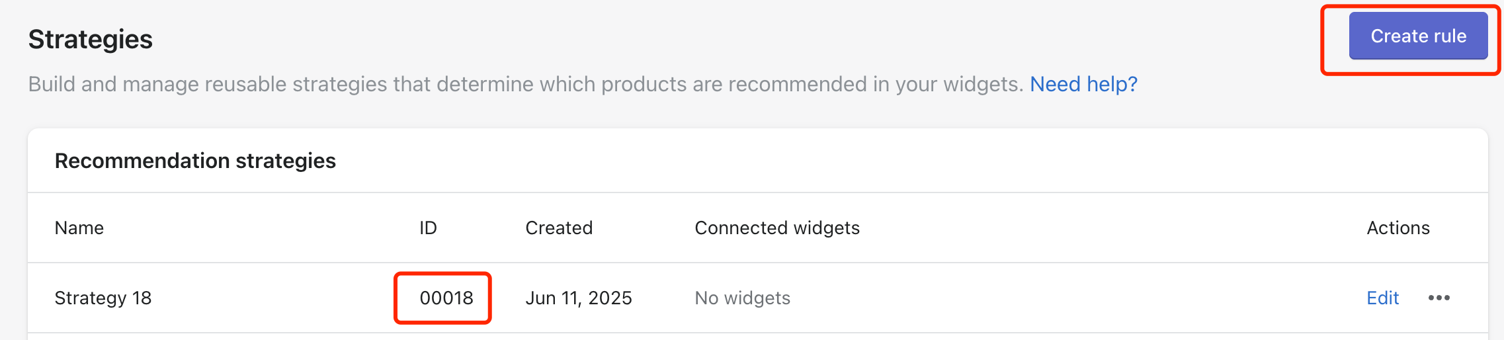Select the Connected widgets column header
This screenshot has height=340, width=1504.
tap(777, 228)
